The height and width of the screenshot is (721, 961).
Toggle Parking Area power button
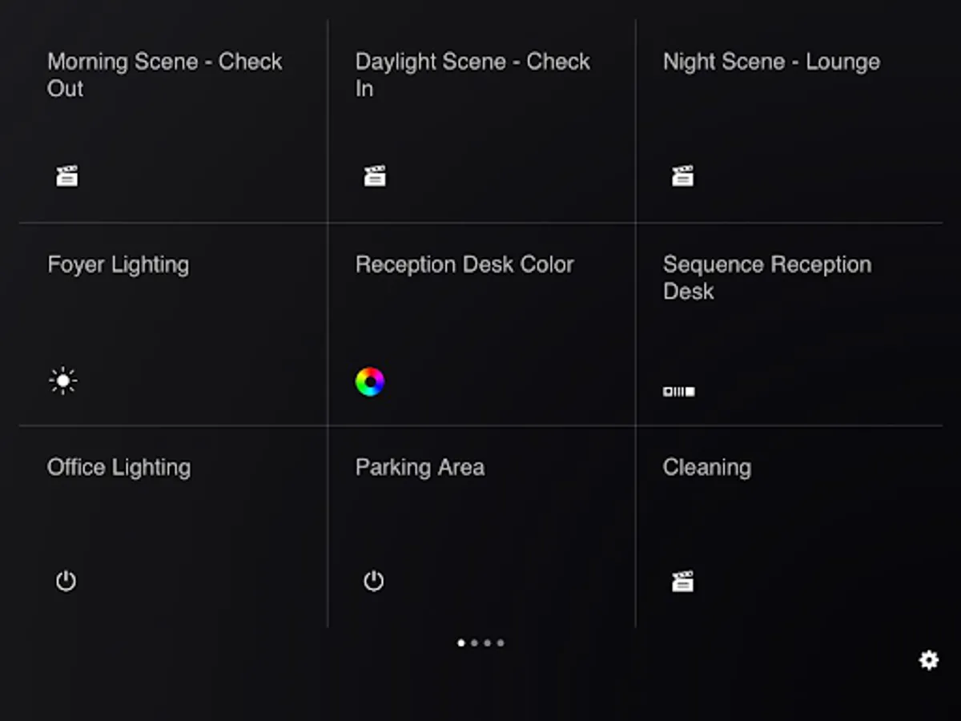click(x=374, y=581)
